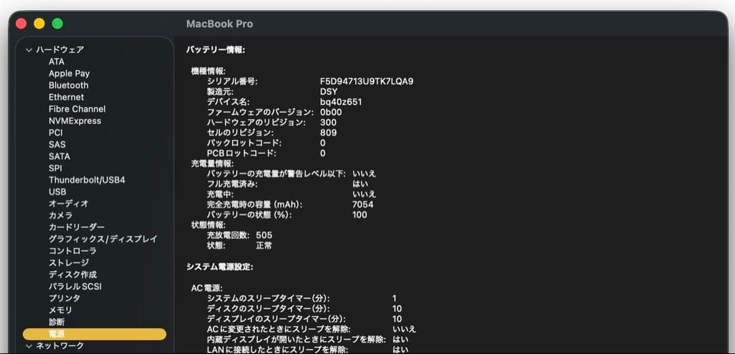
Task: Select highlighted 電源 sidebar item
Action: click(x=94, y=334)
